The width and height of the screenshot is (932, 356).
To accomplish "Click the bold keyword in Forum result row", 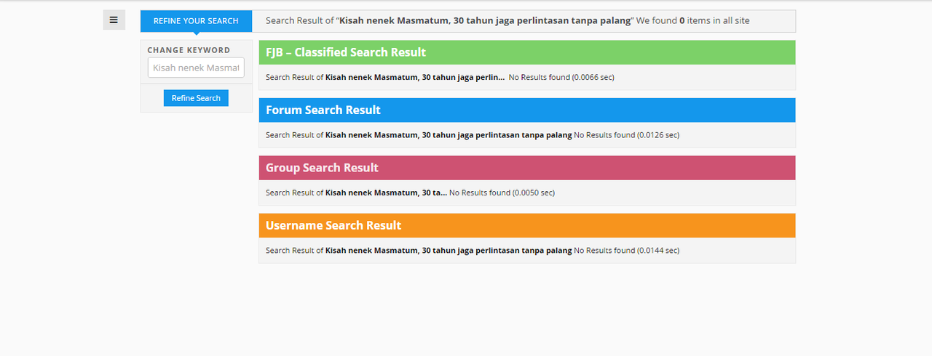I will 449,135.
